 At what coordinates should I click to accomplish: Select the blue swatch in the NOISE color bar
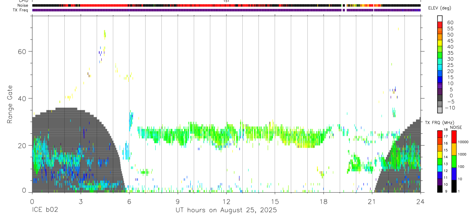pyautogui.click(x=454, y=174)
